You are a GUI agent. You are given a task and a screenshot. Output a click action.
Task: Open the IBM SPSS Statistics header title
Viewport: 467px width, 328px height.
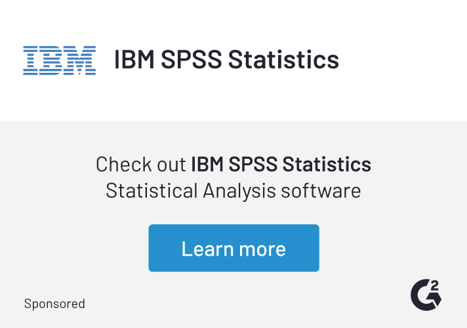click(x=226, y=60)
